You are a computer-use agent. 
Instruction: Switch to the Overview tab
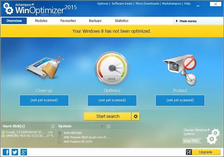pos(14,21)
